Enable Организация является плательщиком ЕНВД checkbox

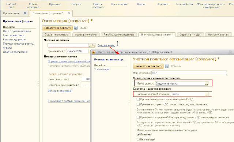click(138, 99)
